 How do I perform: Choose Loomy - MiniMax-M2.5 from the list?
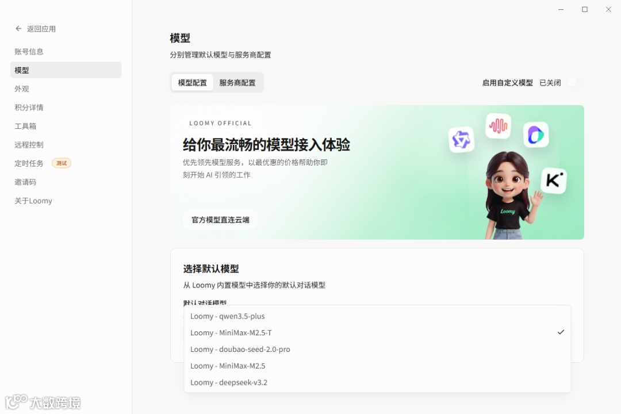(x=377, y=366)
